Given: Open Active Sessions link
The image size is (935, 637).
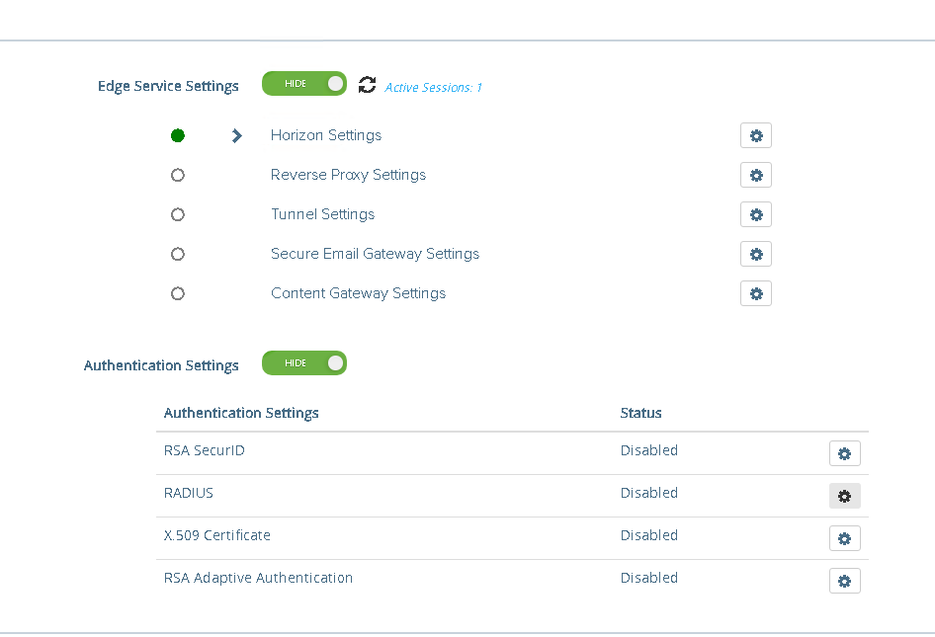Looking at the screenshot, I should click(433, 88).
